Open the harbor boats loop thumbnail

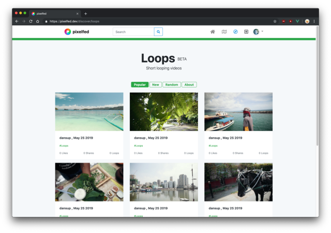(238, 112)
